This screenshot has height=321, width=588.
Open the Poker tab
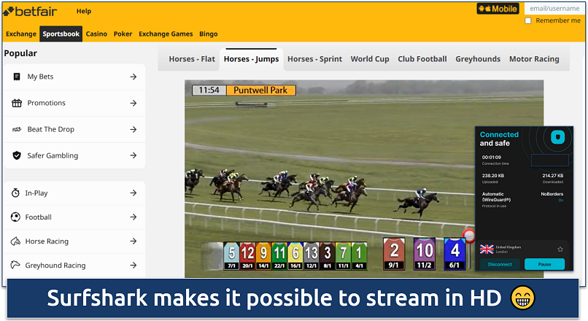pos(123,34)
